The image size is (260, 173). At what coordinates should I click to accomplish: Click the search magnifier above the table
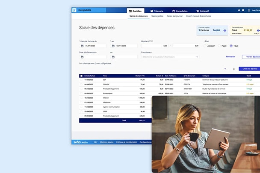click(225, 69)
